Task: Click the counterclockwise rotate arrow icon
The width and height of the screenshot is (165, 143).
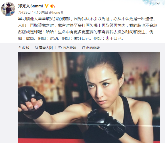Action: [x=60, y=48]
